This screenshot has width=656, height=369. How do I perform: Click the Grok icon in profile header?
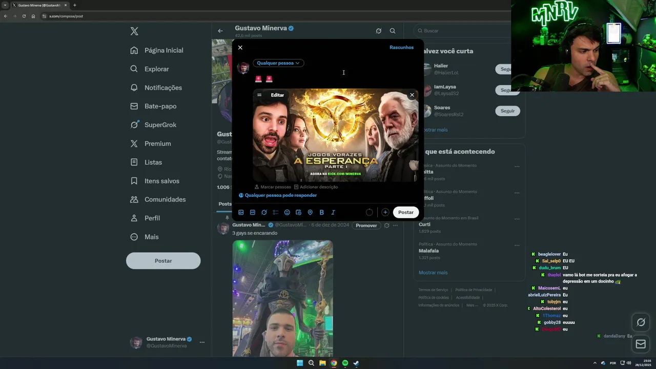(x=379, y=31)
